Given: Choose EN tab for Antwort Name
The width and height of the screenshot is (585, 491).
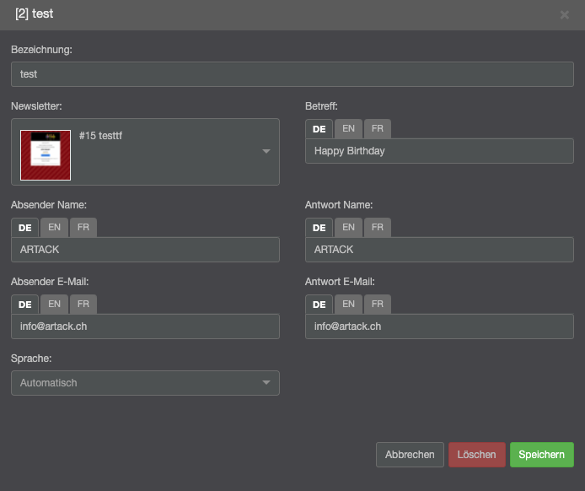Looking at the screenshot, I should pyautogui.click(x=347, y=228).
